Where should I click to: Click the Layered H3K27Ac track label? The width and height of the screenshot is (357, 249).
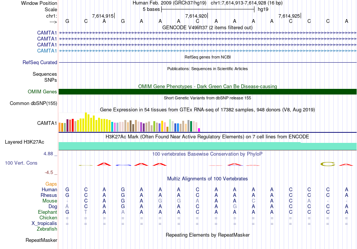click(24, 142)
